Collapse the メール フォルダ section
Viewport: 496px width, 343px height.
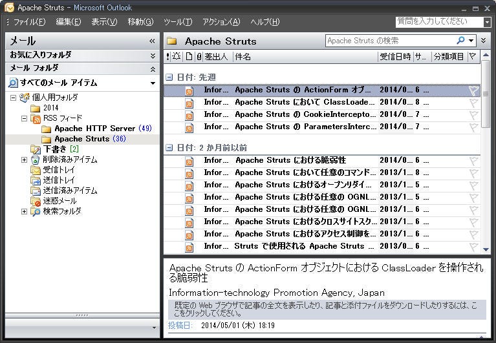pyautogui.click(x=153, y=69)
